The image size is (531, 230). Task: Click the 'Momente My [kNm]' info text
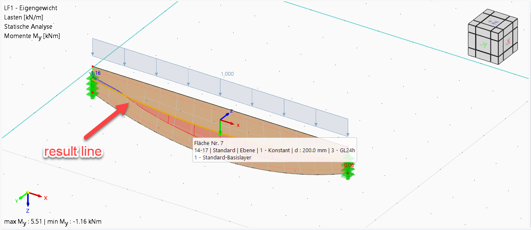[32, 36]
